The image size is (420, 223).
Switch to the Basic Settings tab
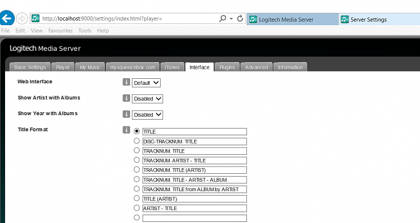tap(30, 67)
